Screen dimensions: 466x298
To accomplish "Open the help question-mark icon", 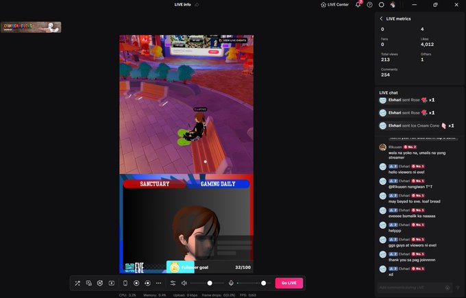I will (x=369, y=5).
